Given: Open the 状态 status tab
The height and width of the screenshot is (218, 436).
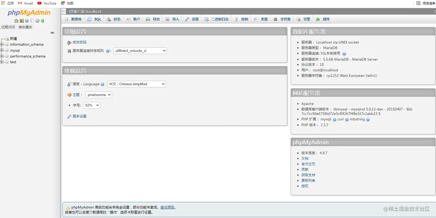Looking at the screenshot, I should tap(114, 19).
